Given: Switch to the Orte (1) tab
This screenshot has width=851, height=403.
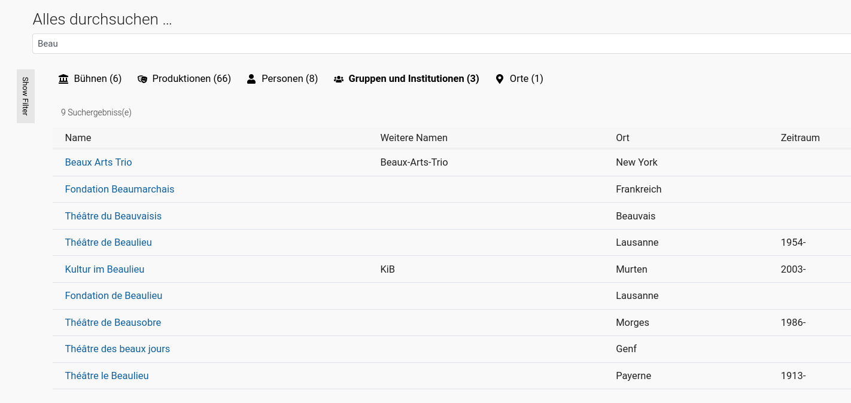Looking at the screenshot, I should pyautogui.click(x=519, y=79).
